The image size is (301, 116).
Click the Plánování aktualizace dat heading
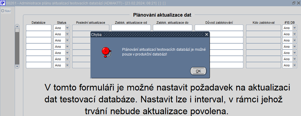coord(162,15)
